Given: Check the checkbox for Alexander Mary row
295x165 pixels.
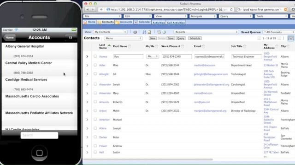Looking at the screenshot, I should tap(95, 93).
